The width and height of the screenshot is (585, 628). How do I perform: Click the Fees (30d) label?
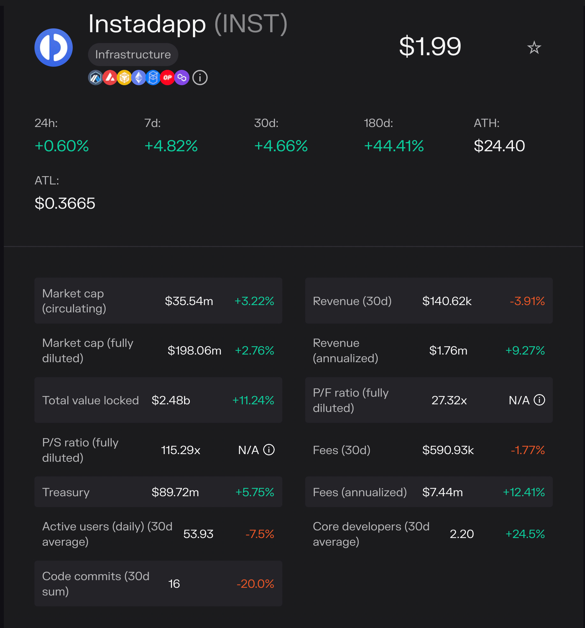(x=342, y=450)
